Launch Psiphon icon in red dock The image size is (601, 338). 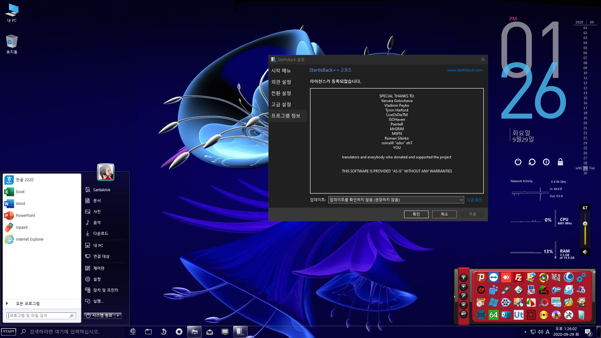point(481,277)
